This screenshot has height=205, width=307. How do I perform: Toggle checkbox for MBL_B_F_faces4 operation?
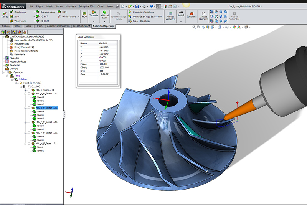(x=29, y=108)
